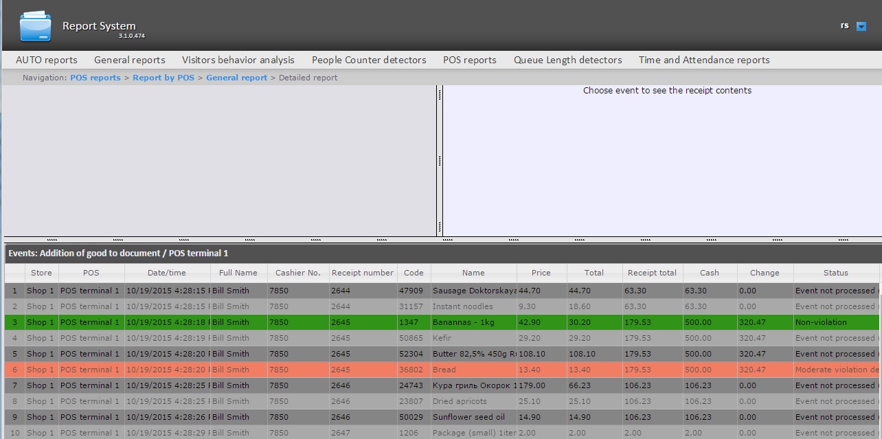
Task: Sort table by Status column header
Action: click(x=835, y=273)
